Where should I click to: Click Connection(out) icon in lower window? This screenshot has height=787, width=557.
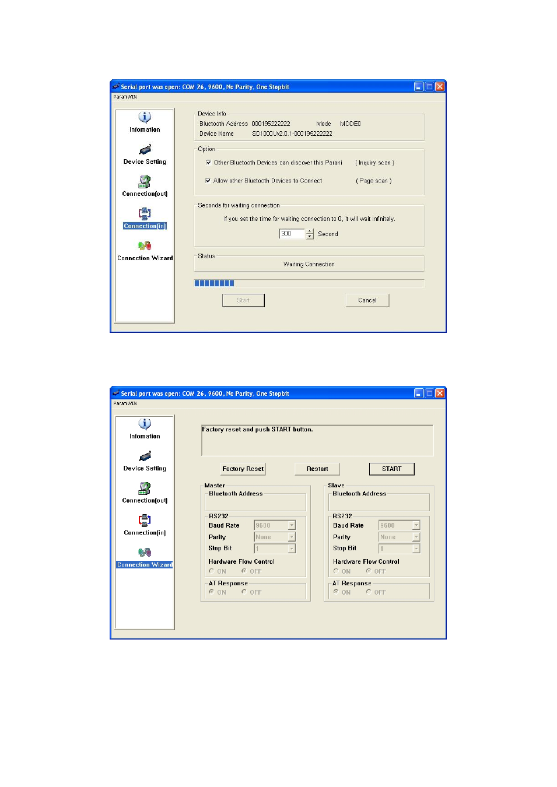145,489
